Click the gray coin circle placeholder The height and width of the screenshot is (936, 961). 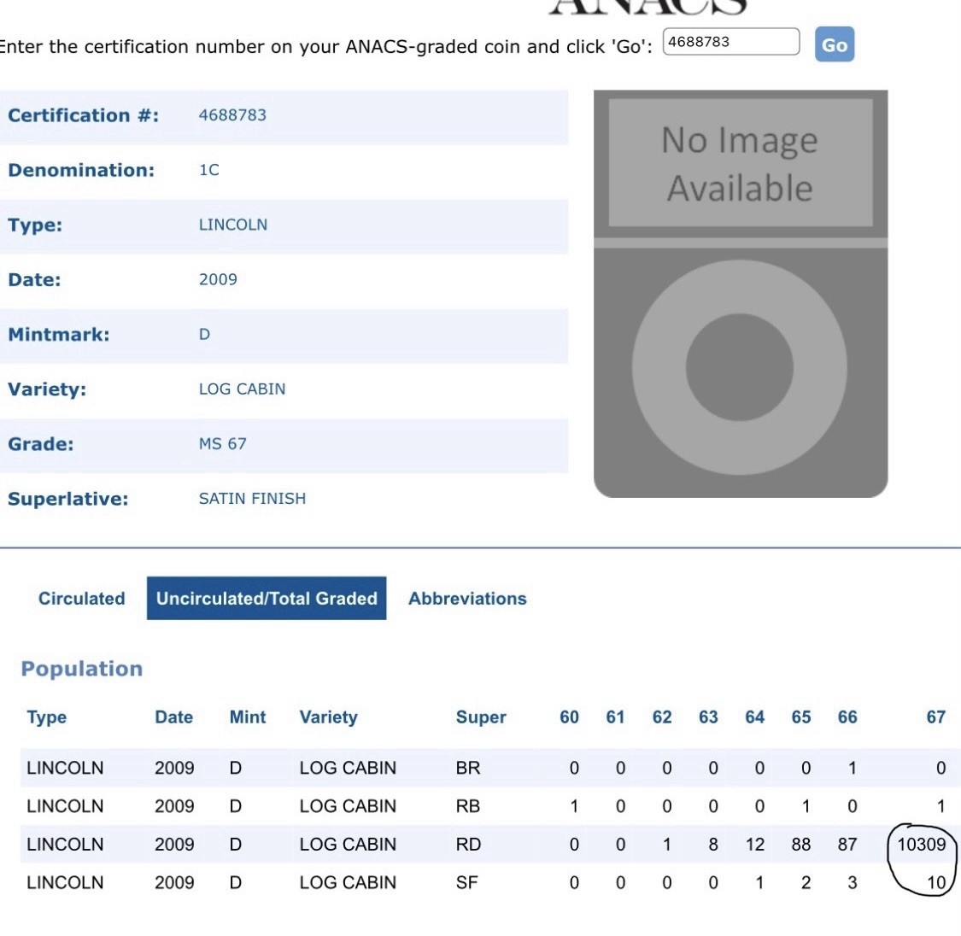(x=740, y=368)
